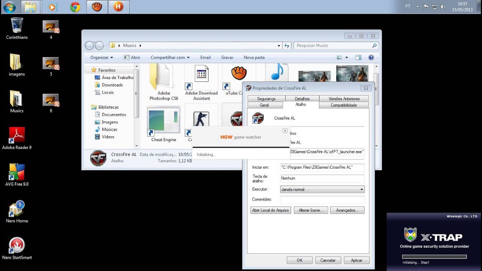Click the Iniciar em path field
482x271 pixels.
pos(322,167)
